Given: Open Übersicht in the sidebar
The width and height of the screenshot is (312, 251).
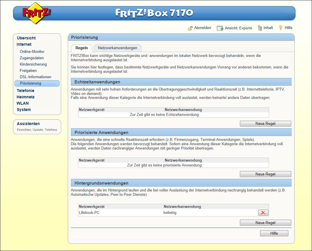Looking at the screenshot, I should click(x=26, y=38).
